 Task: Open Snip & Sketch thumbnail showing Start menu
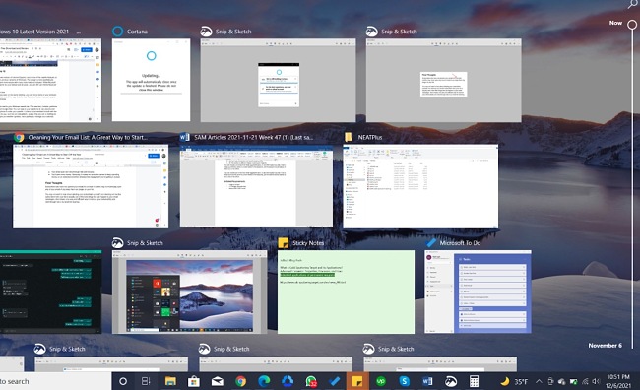[190, 292]
